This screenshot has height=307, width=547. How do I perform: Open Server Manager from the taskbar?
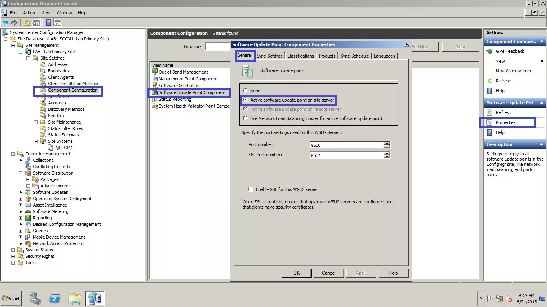coord(35,298)
